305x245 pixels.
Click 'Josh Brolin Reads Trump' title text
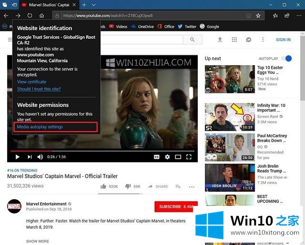coord(272,169)
